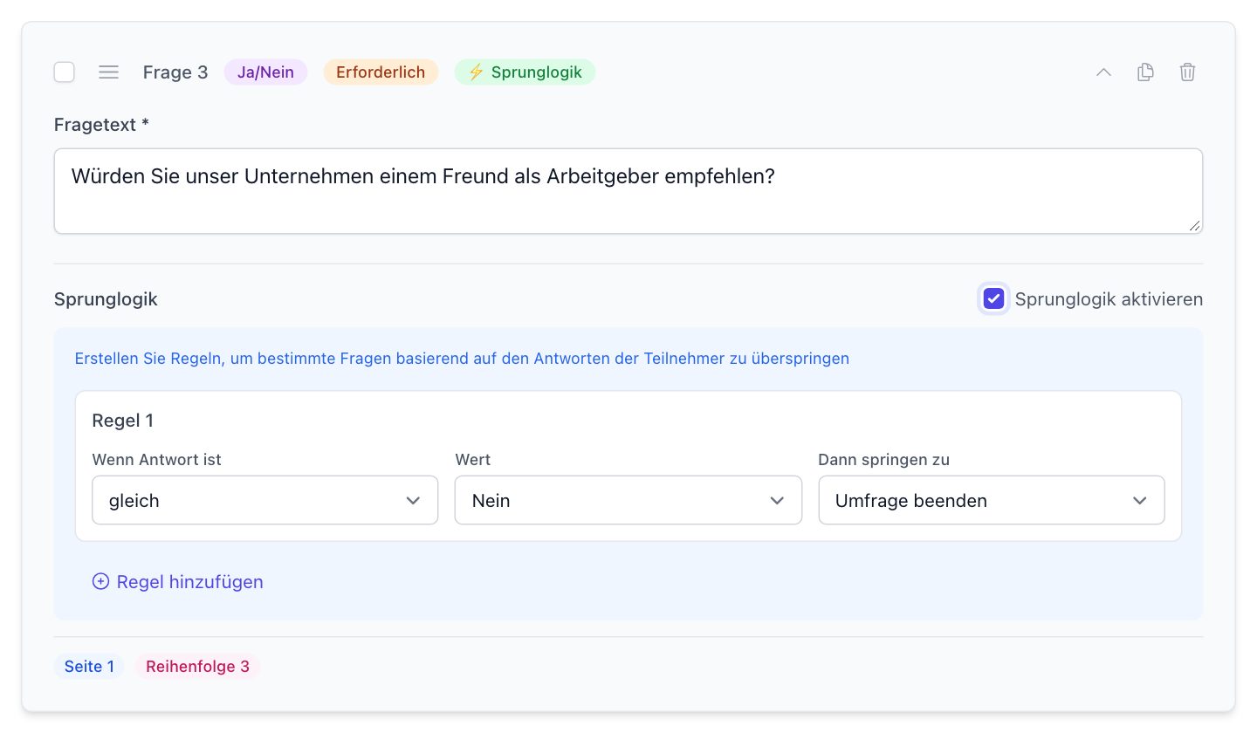1257x733 pixels.
Task: Click the Regel 1 heading
Action: tap(123, 421)
